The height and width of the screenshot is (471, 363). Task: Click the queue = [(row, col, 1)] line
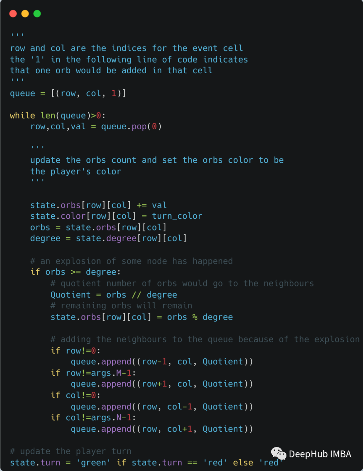point(68,93)
